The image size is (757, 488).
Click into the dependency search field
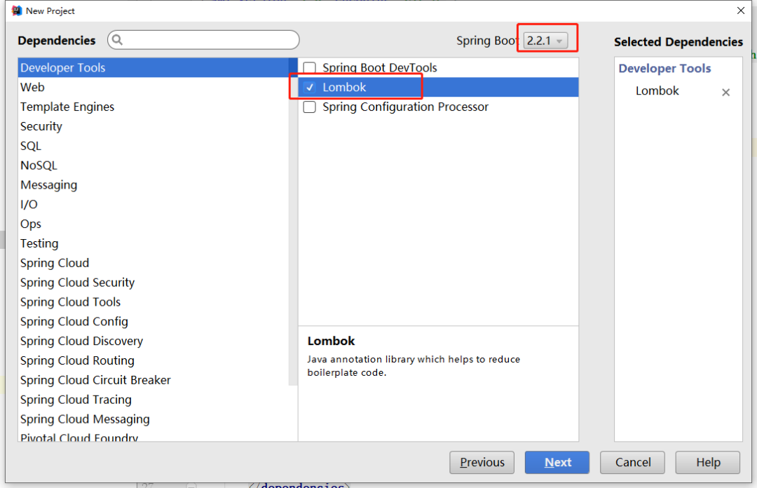click(x=203, y=40)
